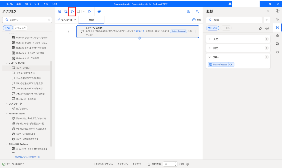Click その他のアクションを表示する link
Screen dimensions: 282x168
[x=27, y=157]
